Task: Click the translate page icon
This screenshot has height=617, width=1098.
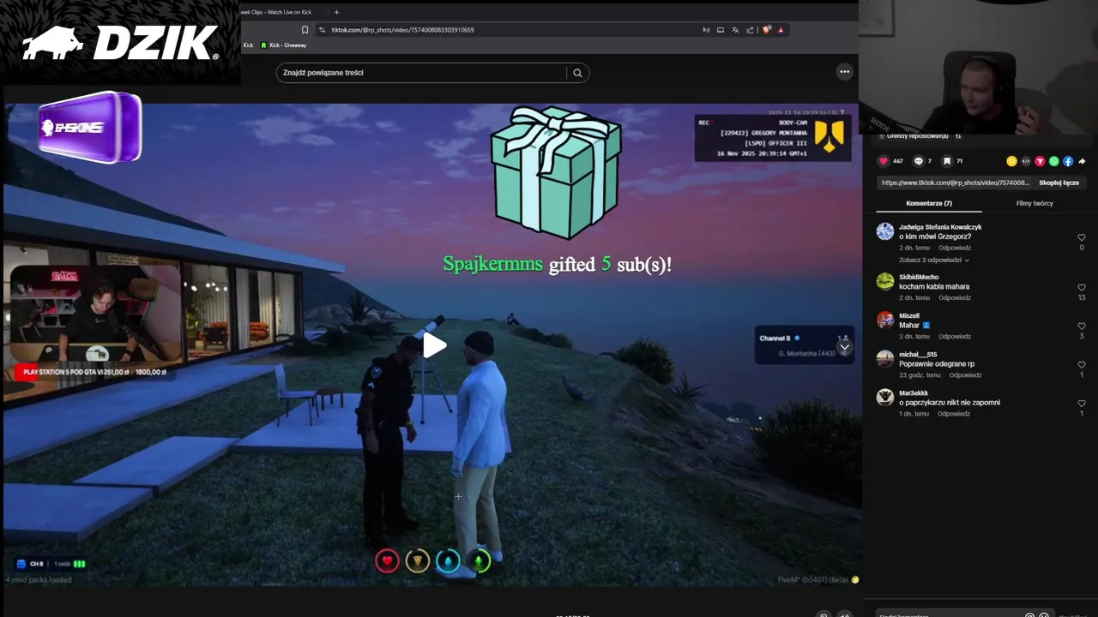Action: [735, 30]
